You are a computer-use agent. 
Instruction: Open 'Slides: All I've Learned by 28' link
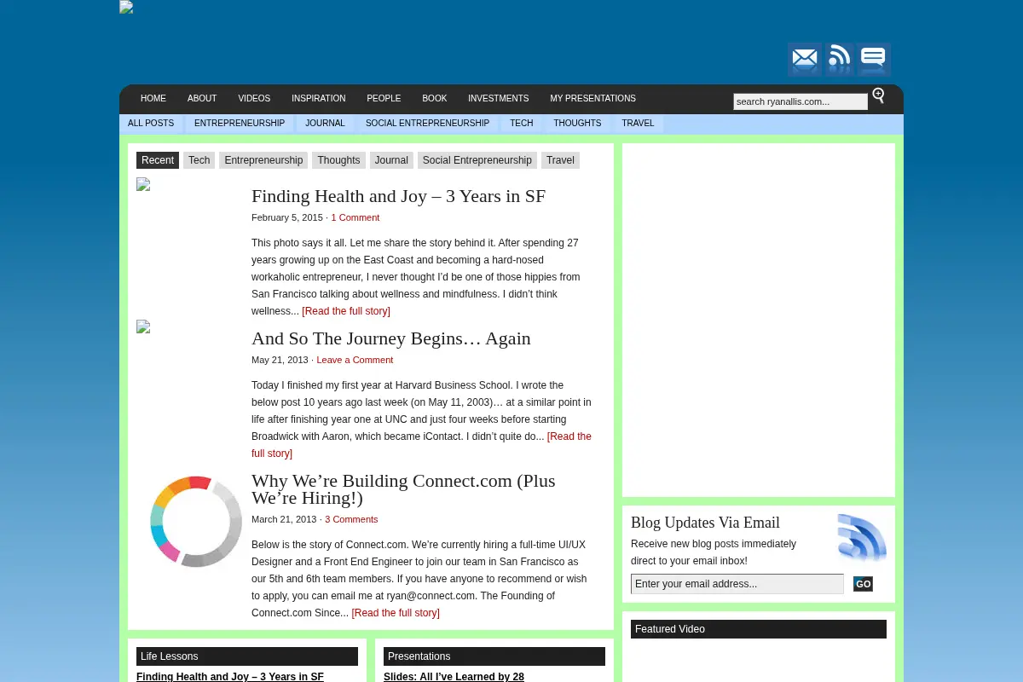454,677
